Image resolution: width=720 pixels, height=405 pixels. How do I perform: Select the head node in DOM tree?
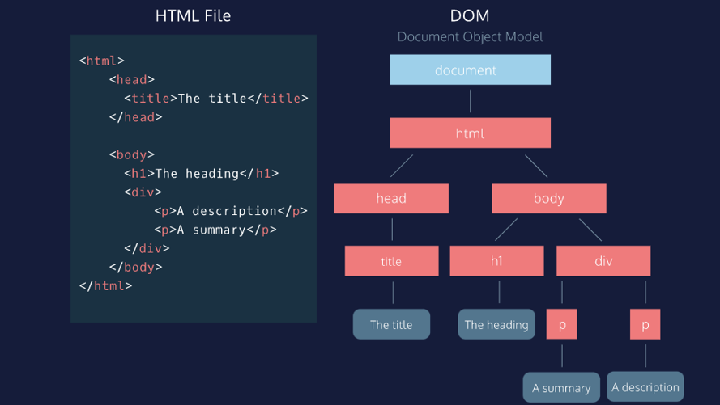[x=391, y=198]
